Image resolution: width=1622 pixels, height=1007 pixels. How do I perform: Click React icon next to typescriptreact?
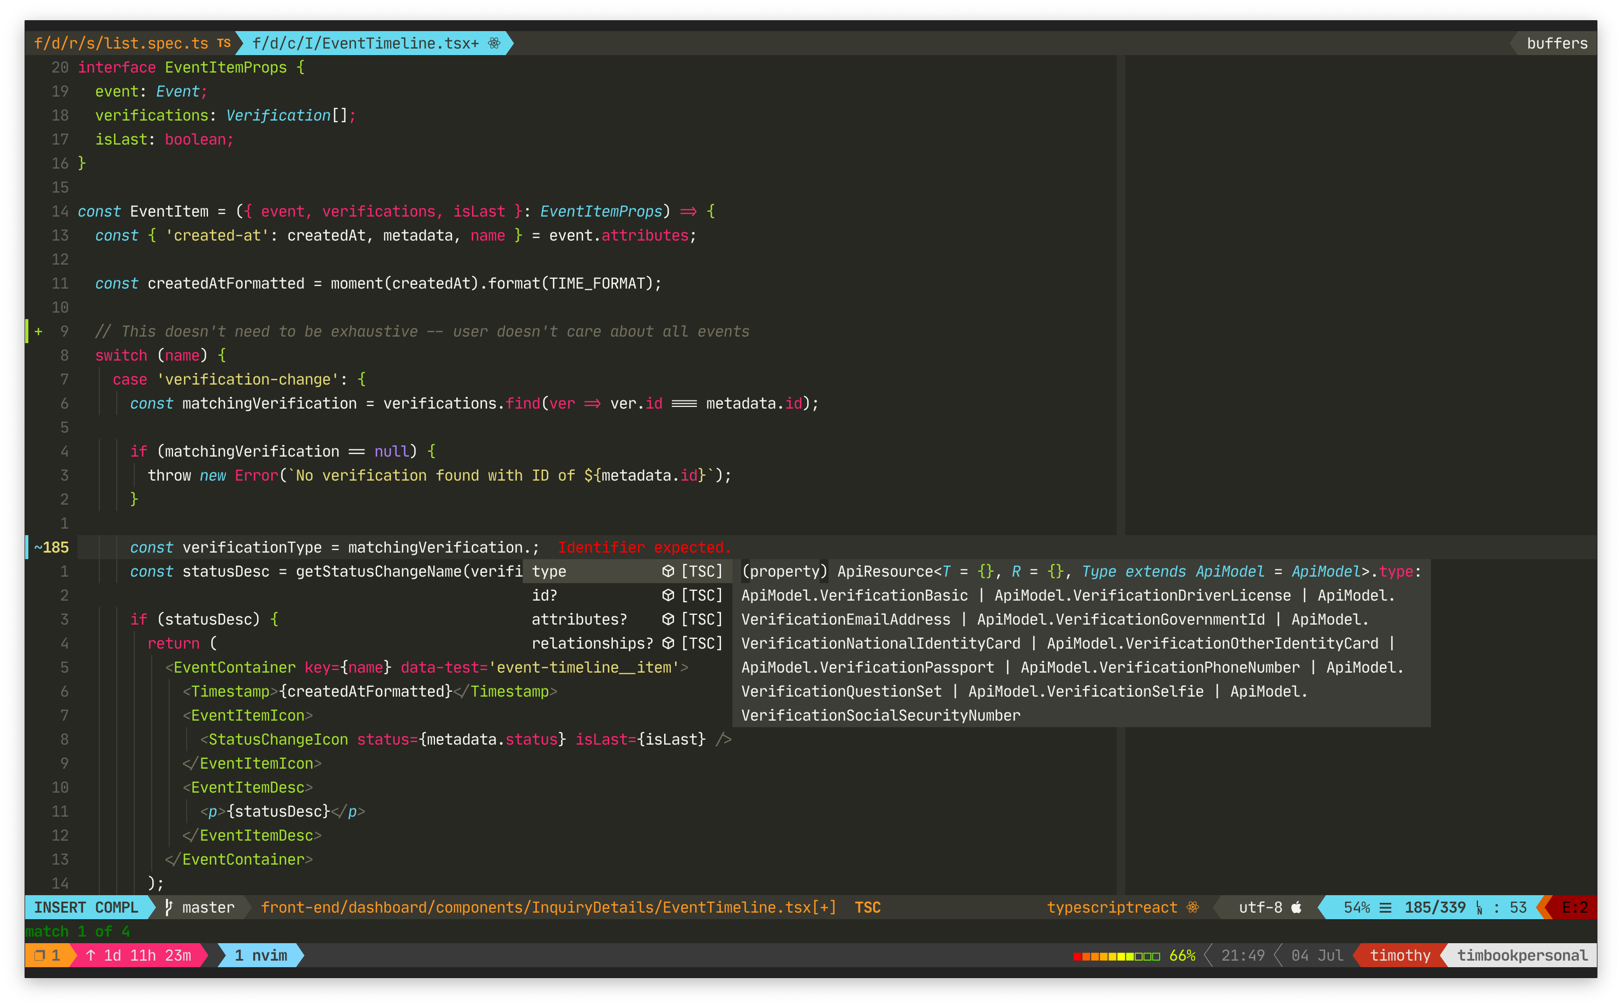click(x=1192, y=907)
